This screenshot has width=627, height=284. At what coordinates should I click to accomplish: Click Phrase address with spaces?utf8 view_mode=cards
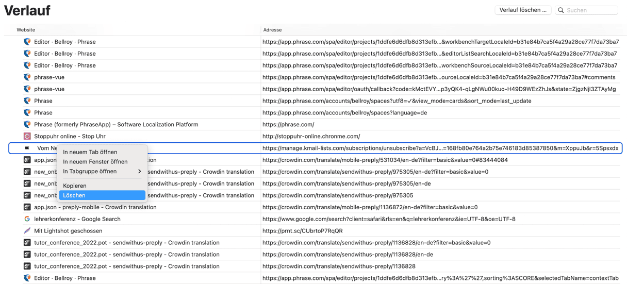click(x=397, y=101)
